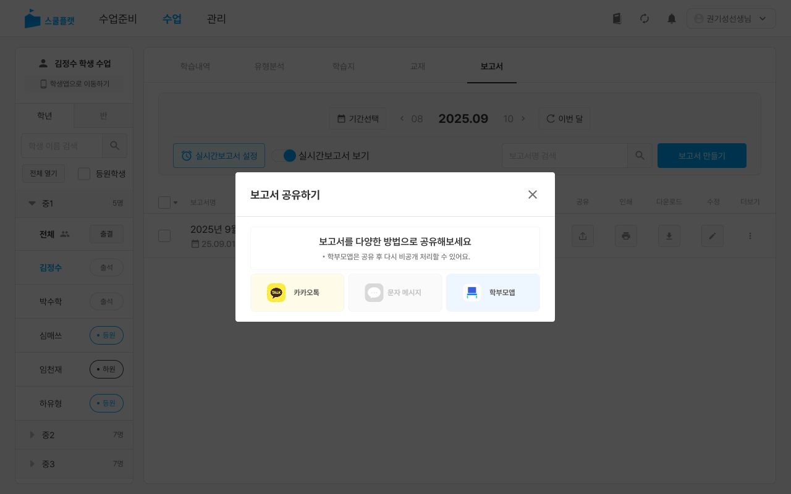
Task: Check the 2025년 9월 report row checkbox
Action: (164, 236)
